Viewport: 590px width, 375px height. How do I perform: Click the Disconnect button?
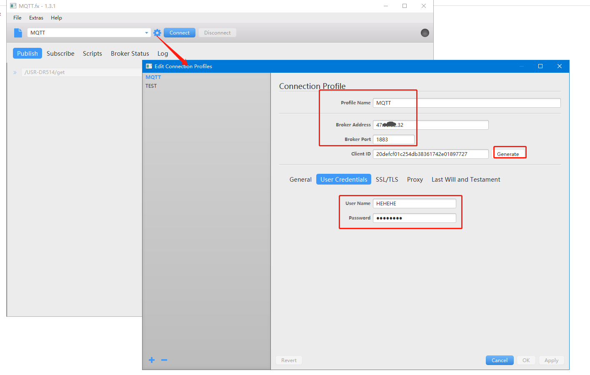pyautogui.click(x=217, y=33)
